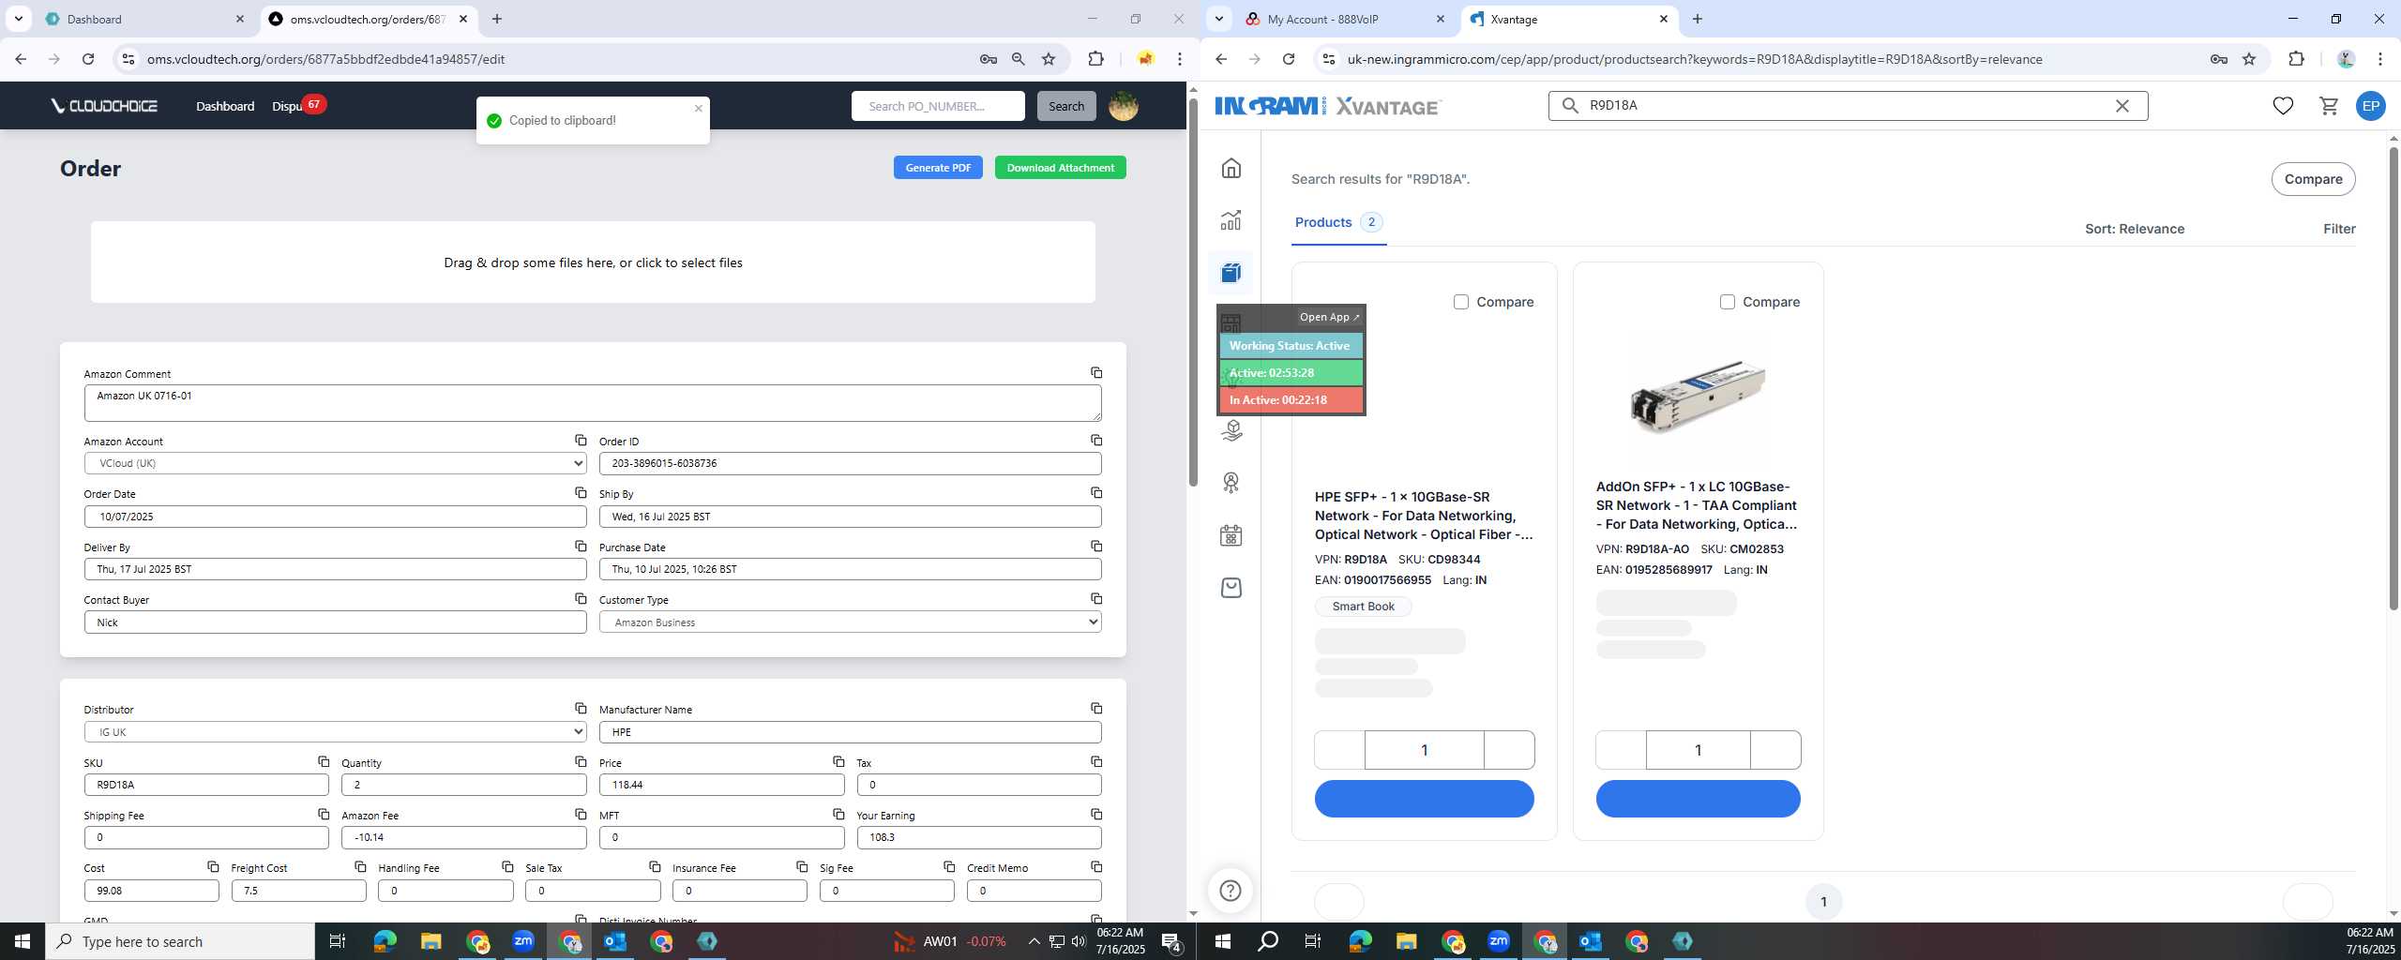Viewport: 2401px width, 960px height.
Task: Open the Filter panel in Xvantage
Action: tap(2339, 229)
